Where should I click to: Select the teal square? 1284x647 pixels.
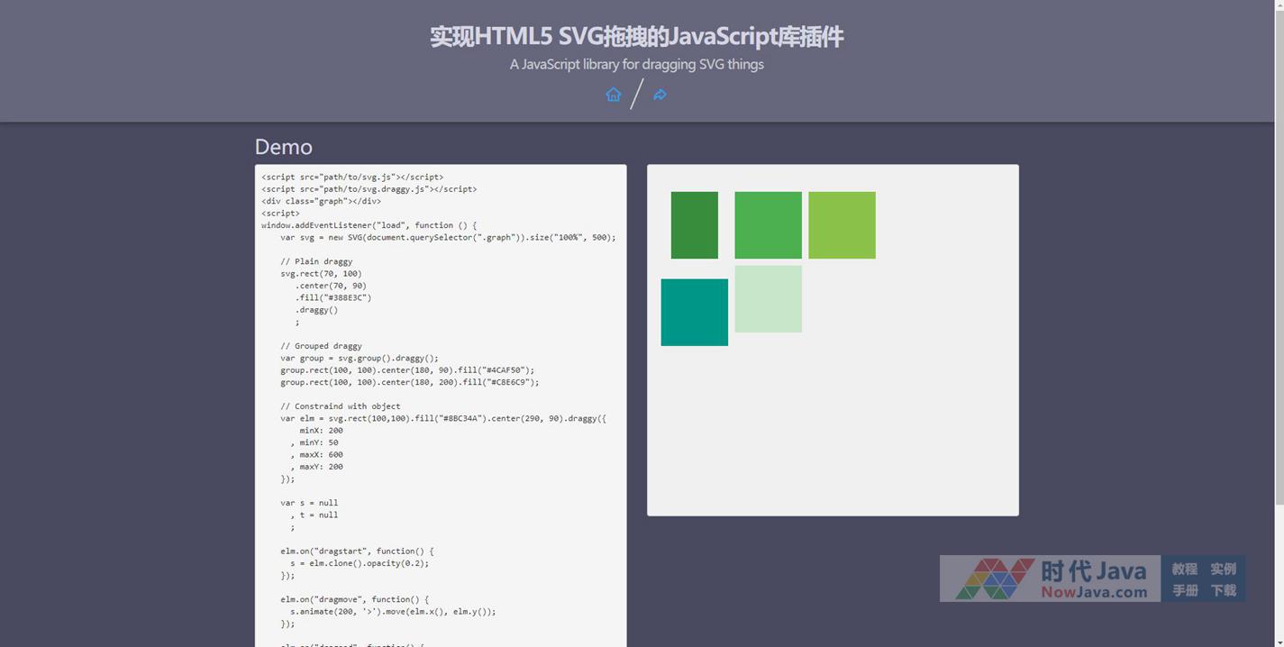pos(695,312)
